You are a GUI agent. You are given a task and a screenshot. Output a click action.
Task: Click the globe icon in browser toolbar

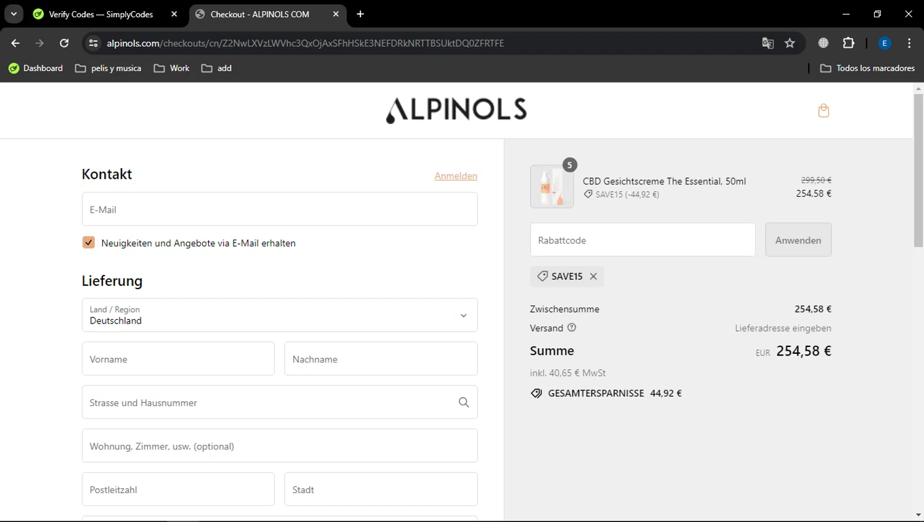click(x=823, y=43)
